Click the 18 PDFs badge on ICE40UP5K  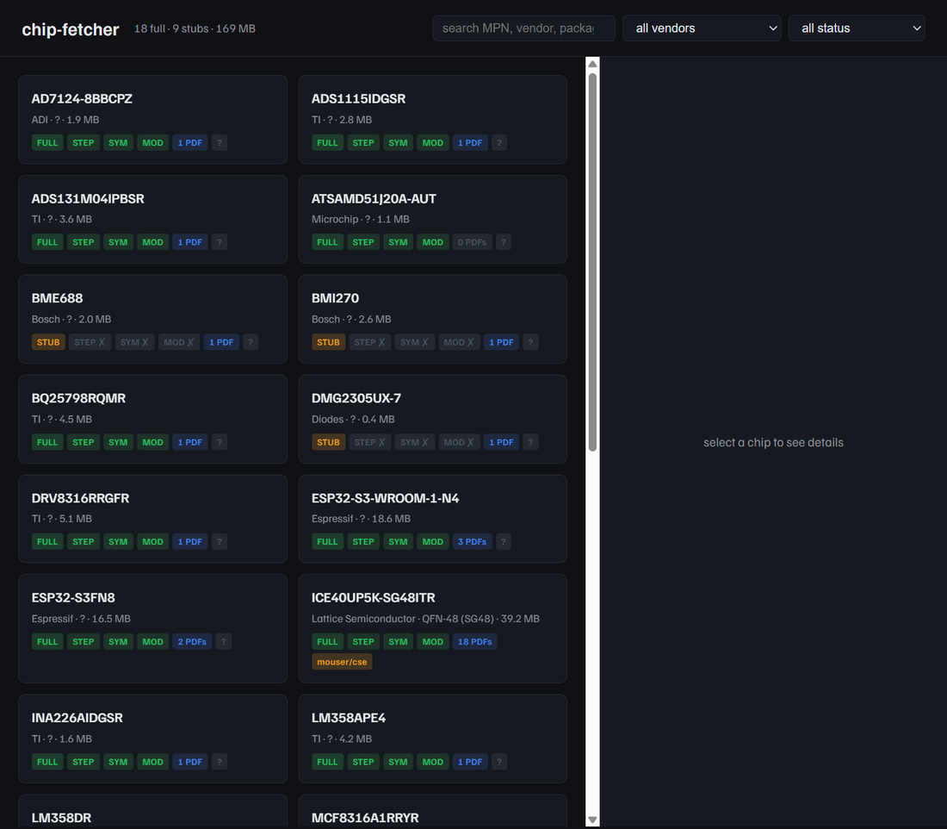coord(474,641)
